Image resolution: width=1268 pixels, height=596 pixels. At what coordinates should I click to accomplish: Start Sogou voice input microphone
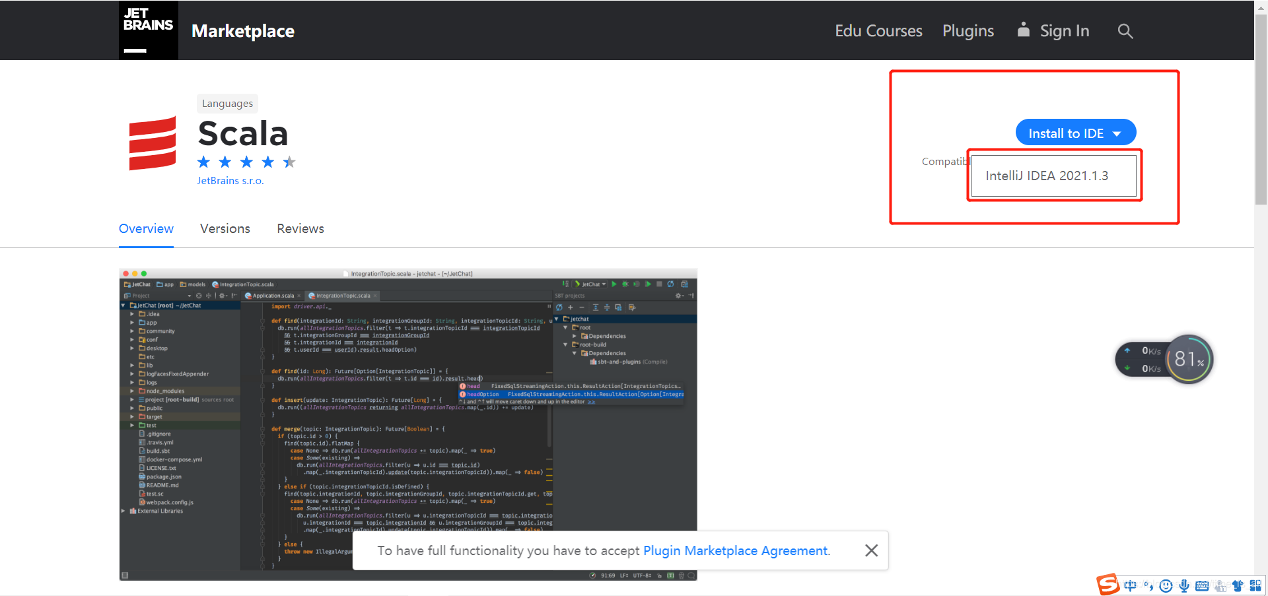coord(1184,585)
